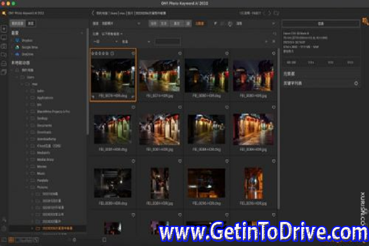Image resolution: width=369 pixels, height=246 pixels.
Task: Toggle favorite heart on FEI_0089-HDR.dng thumbnail
Action: (133, 161)
